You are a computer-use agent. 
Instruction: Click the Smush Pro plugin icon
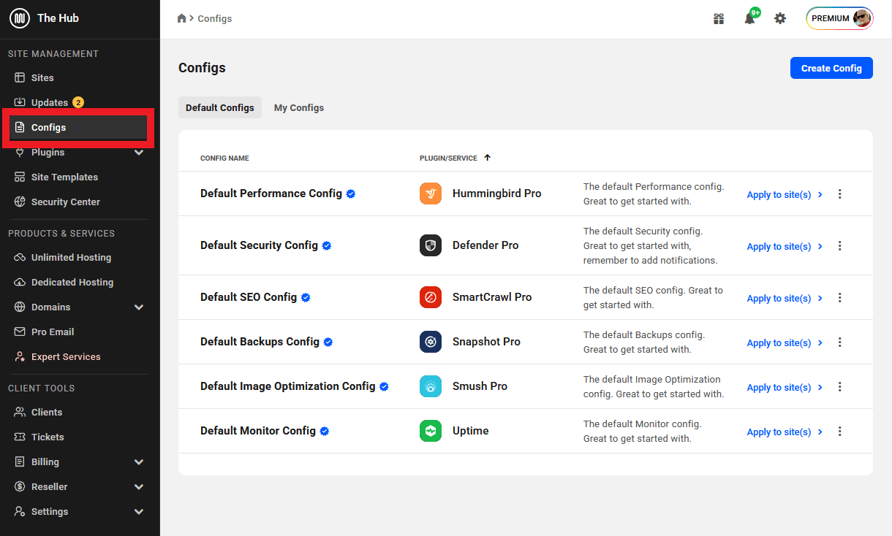431,386
